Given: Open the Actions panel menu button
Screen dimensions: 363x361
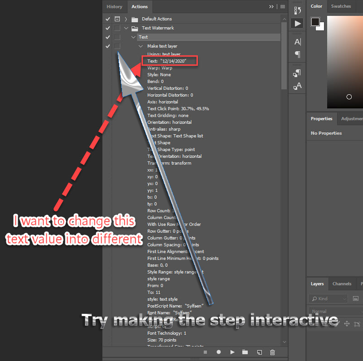Looking at the screenshot, I should (x=282, y=6).
